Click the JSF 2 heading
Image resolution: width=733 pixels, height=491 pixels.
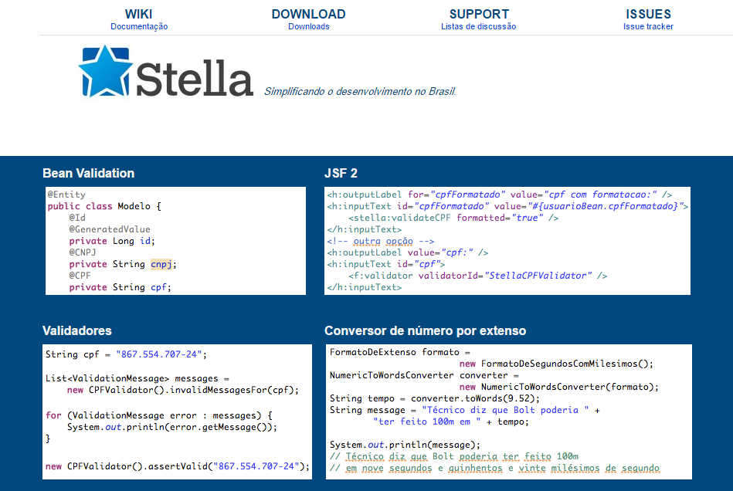(341, 174)
